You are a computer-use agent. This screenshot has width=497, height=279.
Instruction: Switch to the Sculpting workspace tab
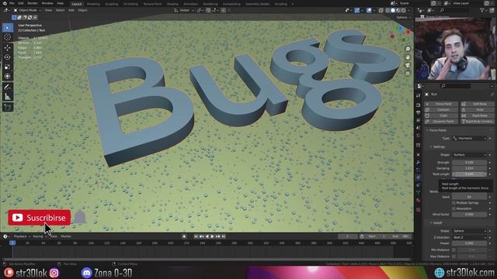coord(111,4)
